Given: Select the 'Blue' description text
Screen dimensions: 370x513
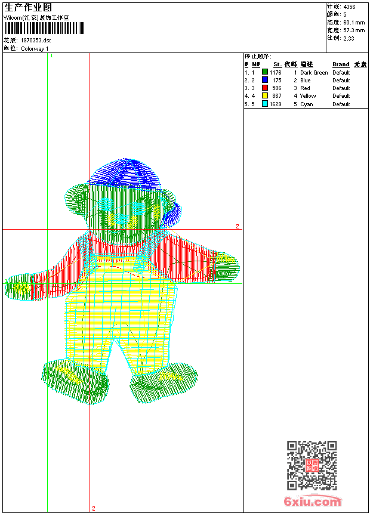Looking at the screenshot, I should click(305, 80).
